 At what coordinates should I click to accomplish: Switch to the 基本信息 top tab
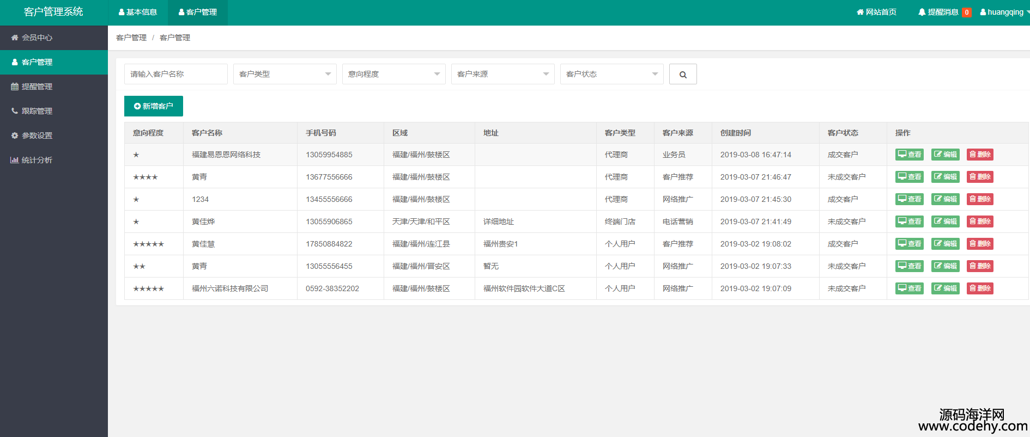coord(138,13)
